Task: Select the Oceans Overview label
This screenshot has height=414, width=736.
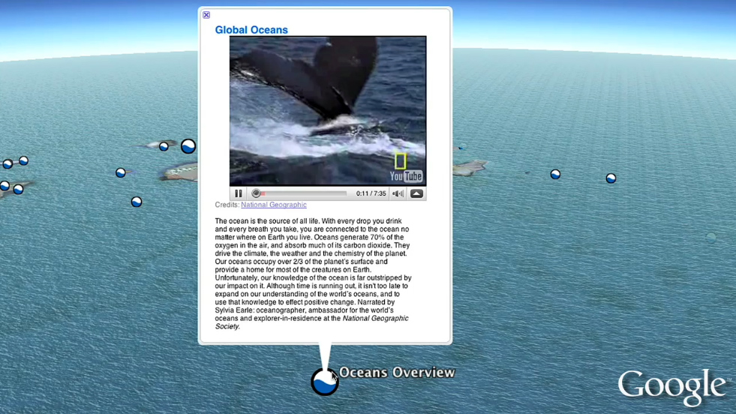Action: [397, 373]
